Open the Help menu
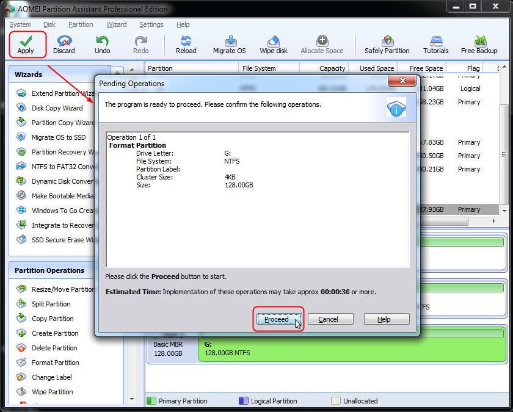513x412 pixels. (x=183, y=24)
